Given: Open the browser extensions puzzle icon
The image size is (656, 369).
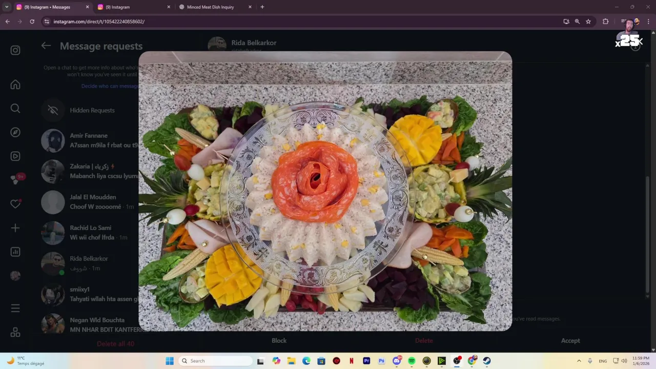Looking at the screenshot, I should pyautogui.click(x=605, y=22).
